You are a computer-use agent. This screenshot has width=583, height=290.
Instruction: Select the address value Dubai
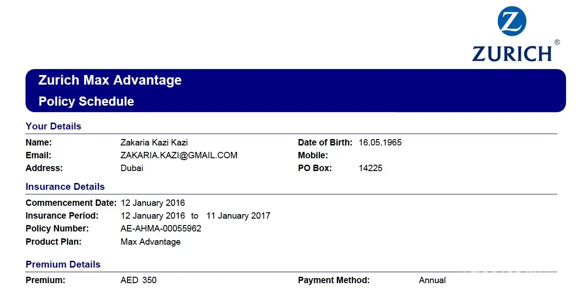click(132, 168)
